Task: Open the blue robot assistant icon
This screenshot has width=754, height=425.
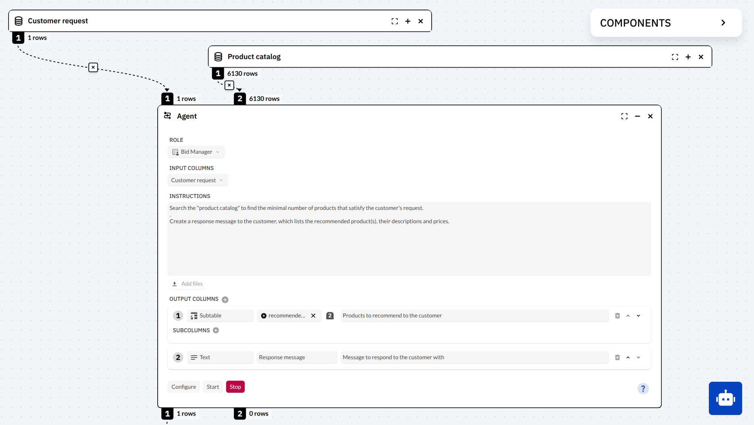Action: (725, 398)
